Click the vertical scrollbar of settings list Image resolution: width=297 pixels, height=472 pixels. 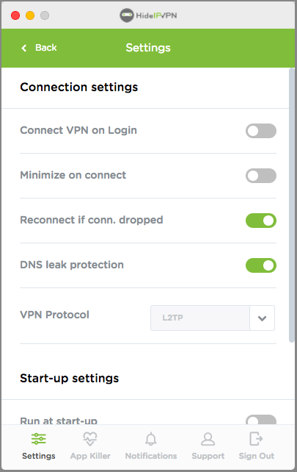point(292,205)
